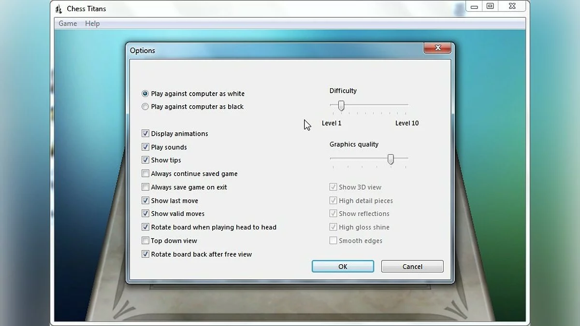580x326 pixels.
Task: Check the Smooth edges checkbox
Action: click(x=333, y=241)
